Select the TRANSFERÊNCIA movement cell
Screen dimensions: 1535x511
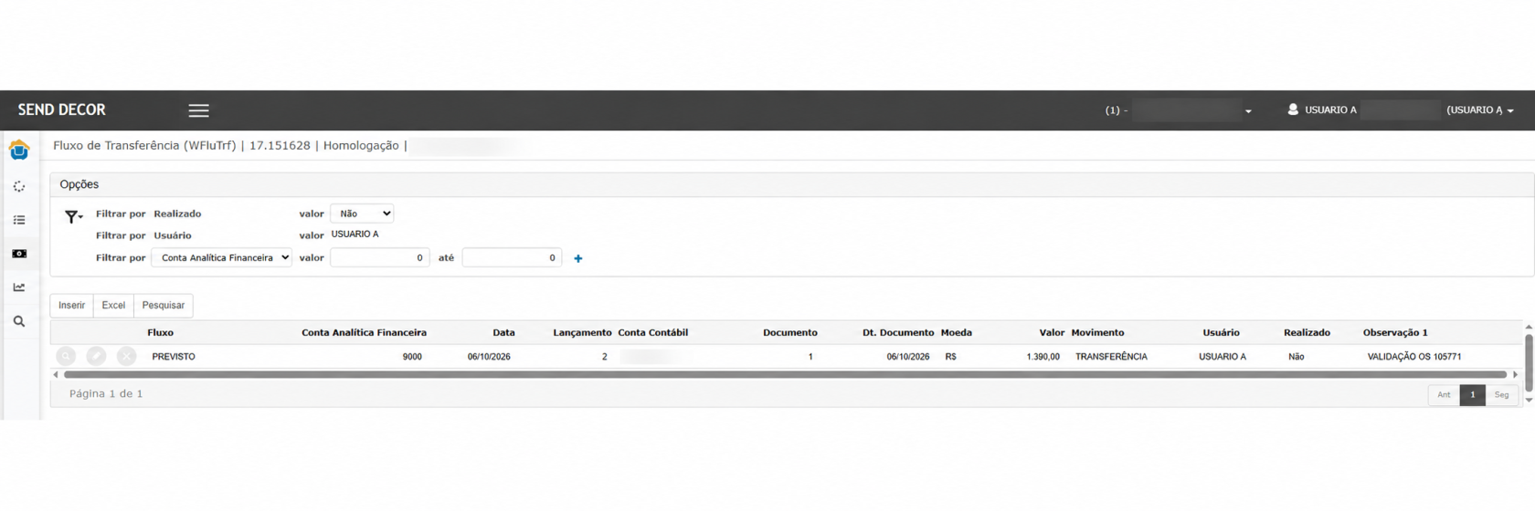tap(1111, 357)
